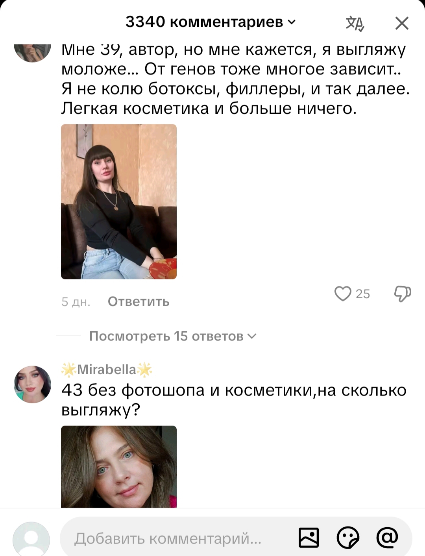Like the comment with 25 likes
The width and height of the screenshot is (425, 556).
click(x=343, y=294)
